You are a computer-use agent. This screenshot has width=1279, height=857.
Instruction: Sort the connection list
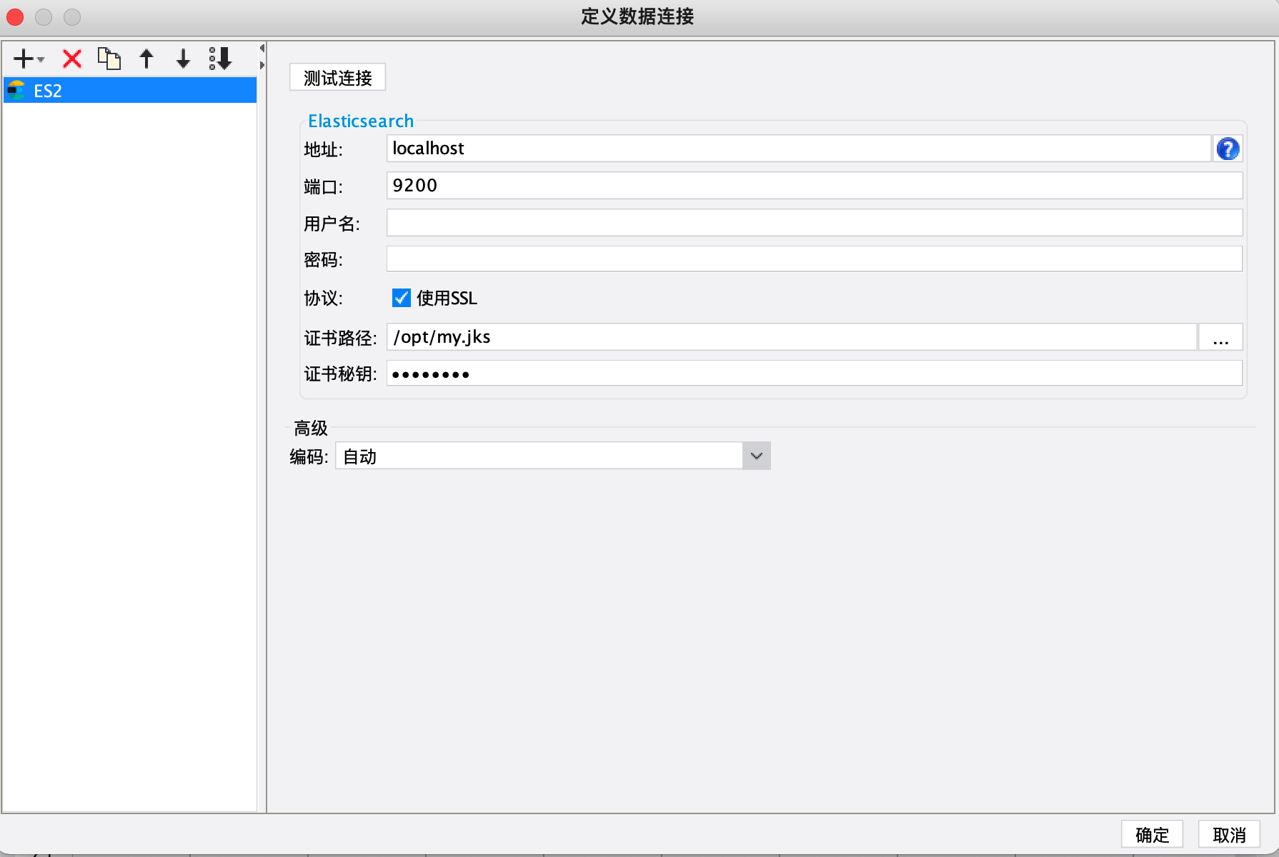pos(220,59)
